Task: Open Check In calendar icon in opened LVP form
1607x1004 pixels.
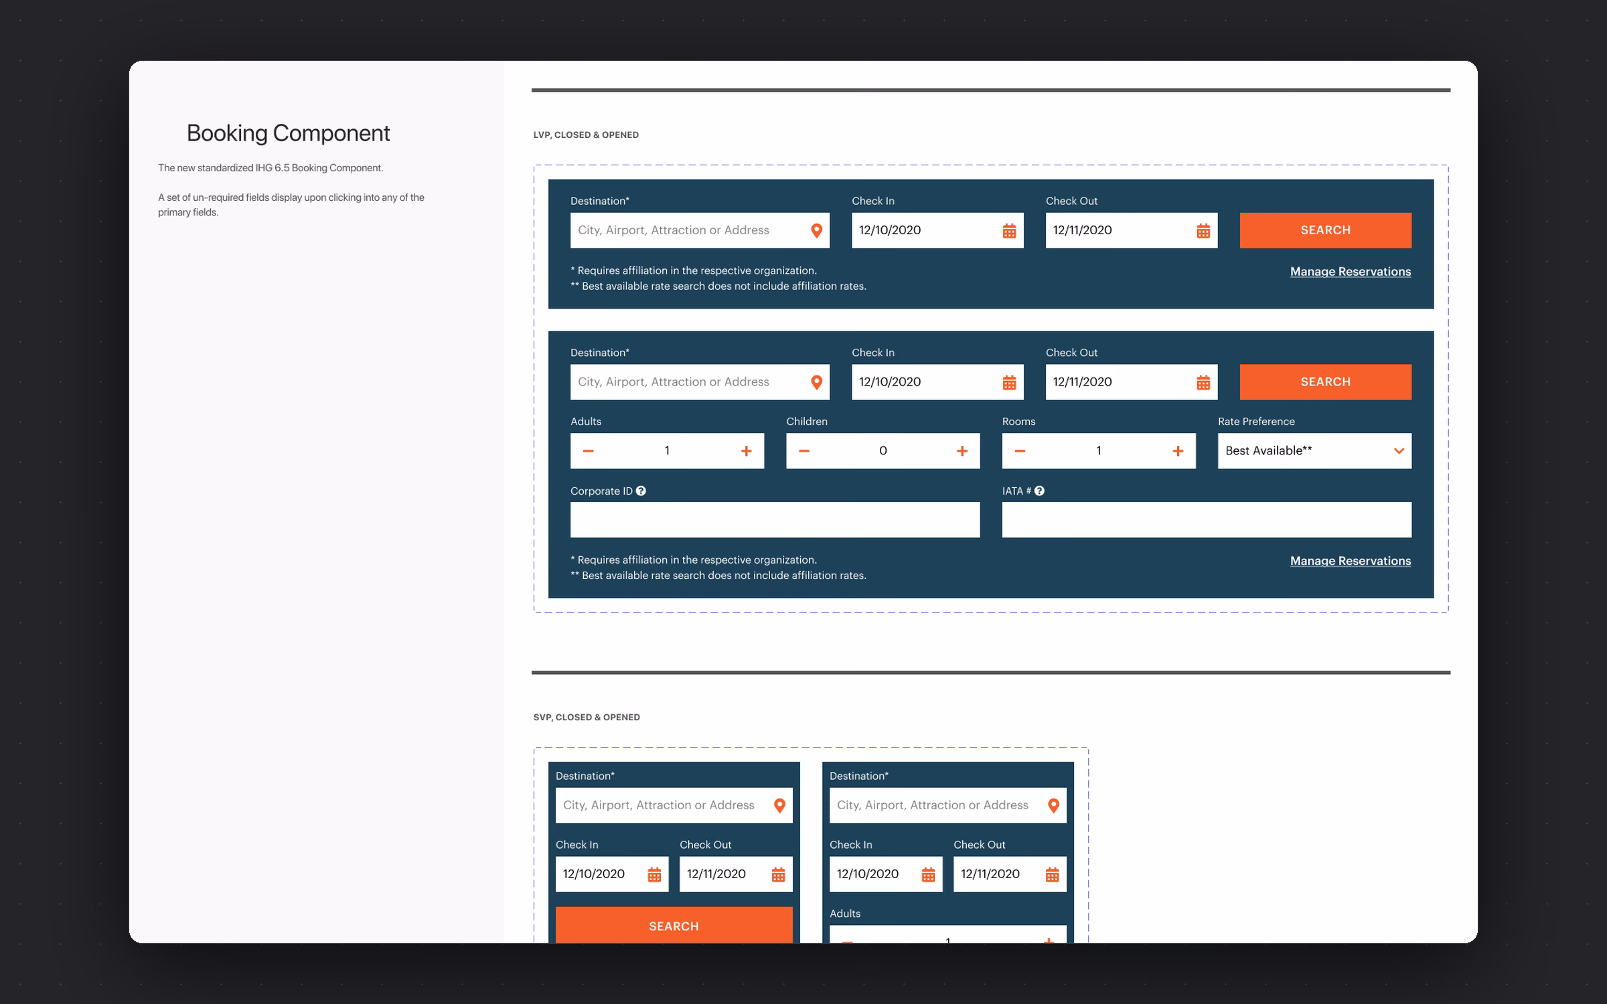Action: tap(1009, 383)
